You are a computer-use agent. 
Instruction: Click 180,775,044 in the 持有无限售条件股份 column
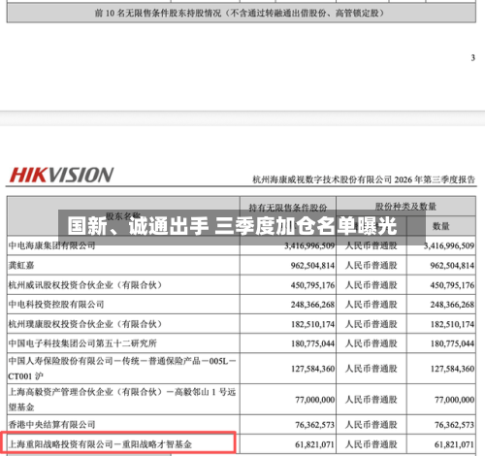point(312,343)
